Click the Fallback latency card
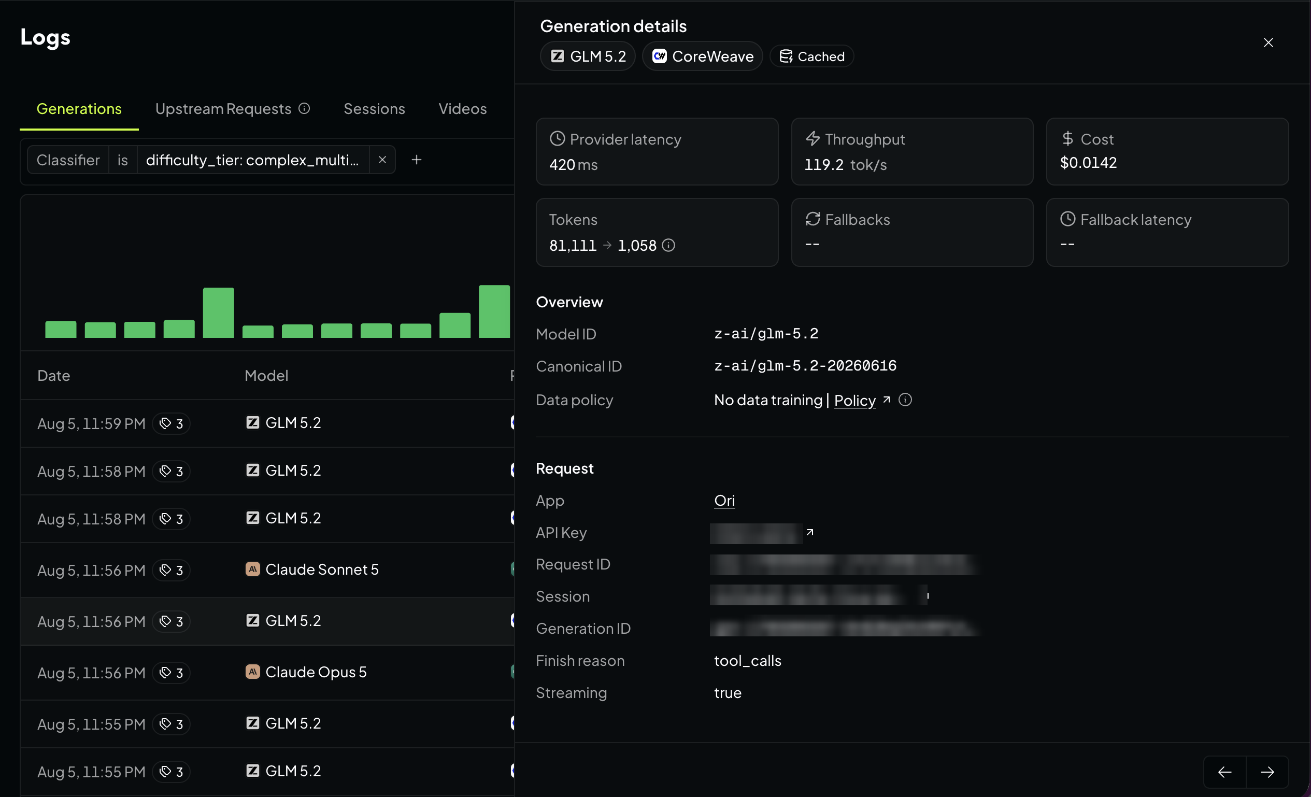The width and height of the screenshot is (1311, 797). tap(1167, 233)
